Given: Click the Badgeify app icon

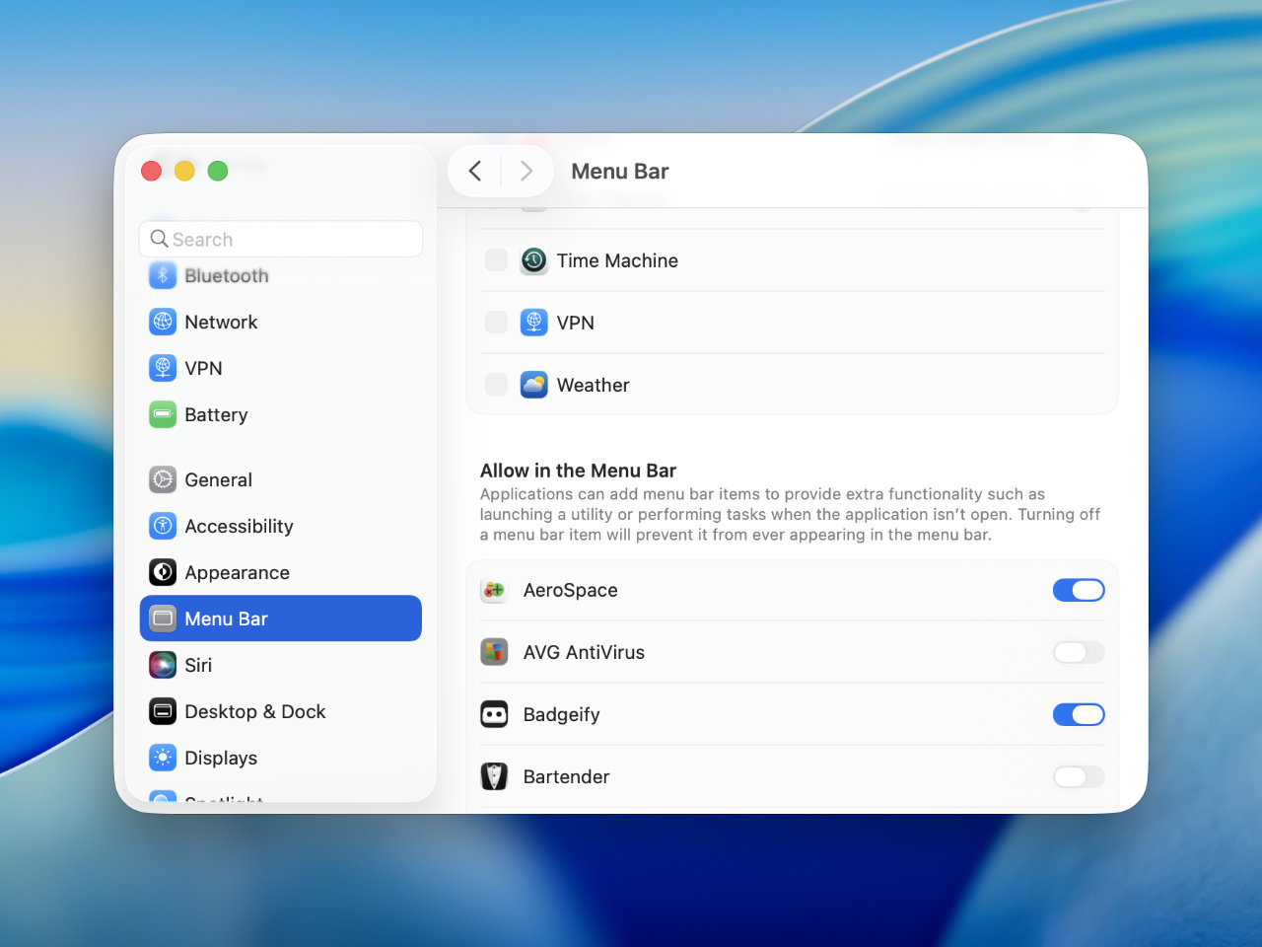Looking at the screenshot, I should pyautogui.click(x=494, y=714).
